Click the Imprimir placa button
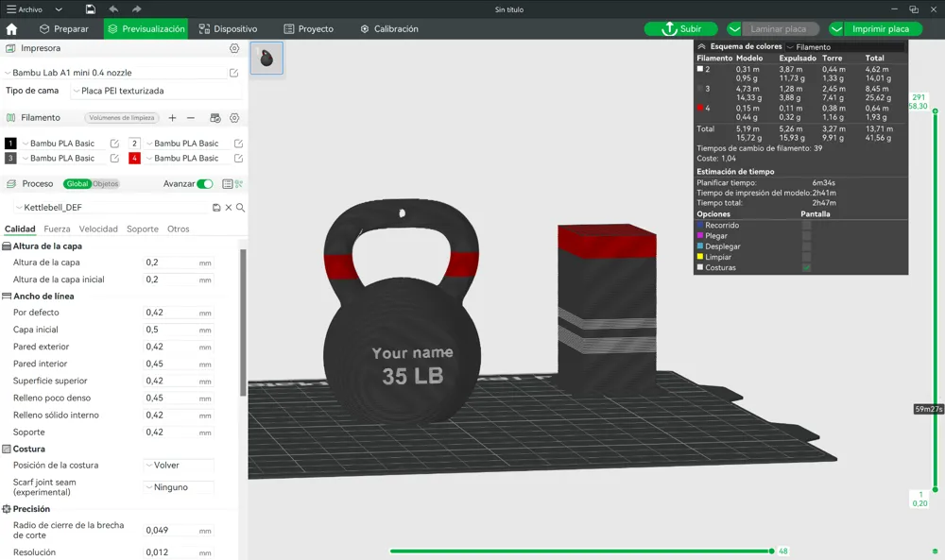 [880, 29]
